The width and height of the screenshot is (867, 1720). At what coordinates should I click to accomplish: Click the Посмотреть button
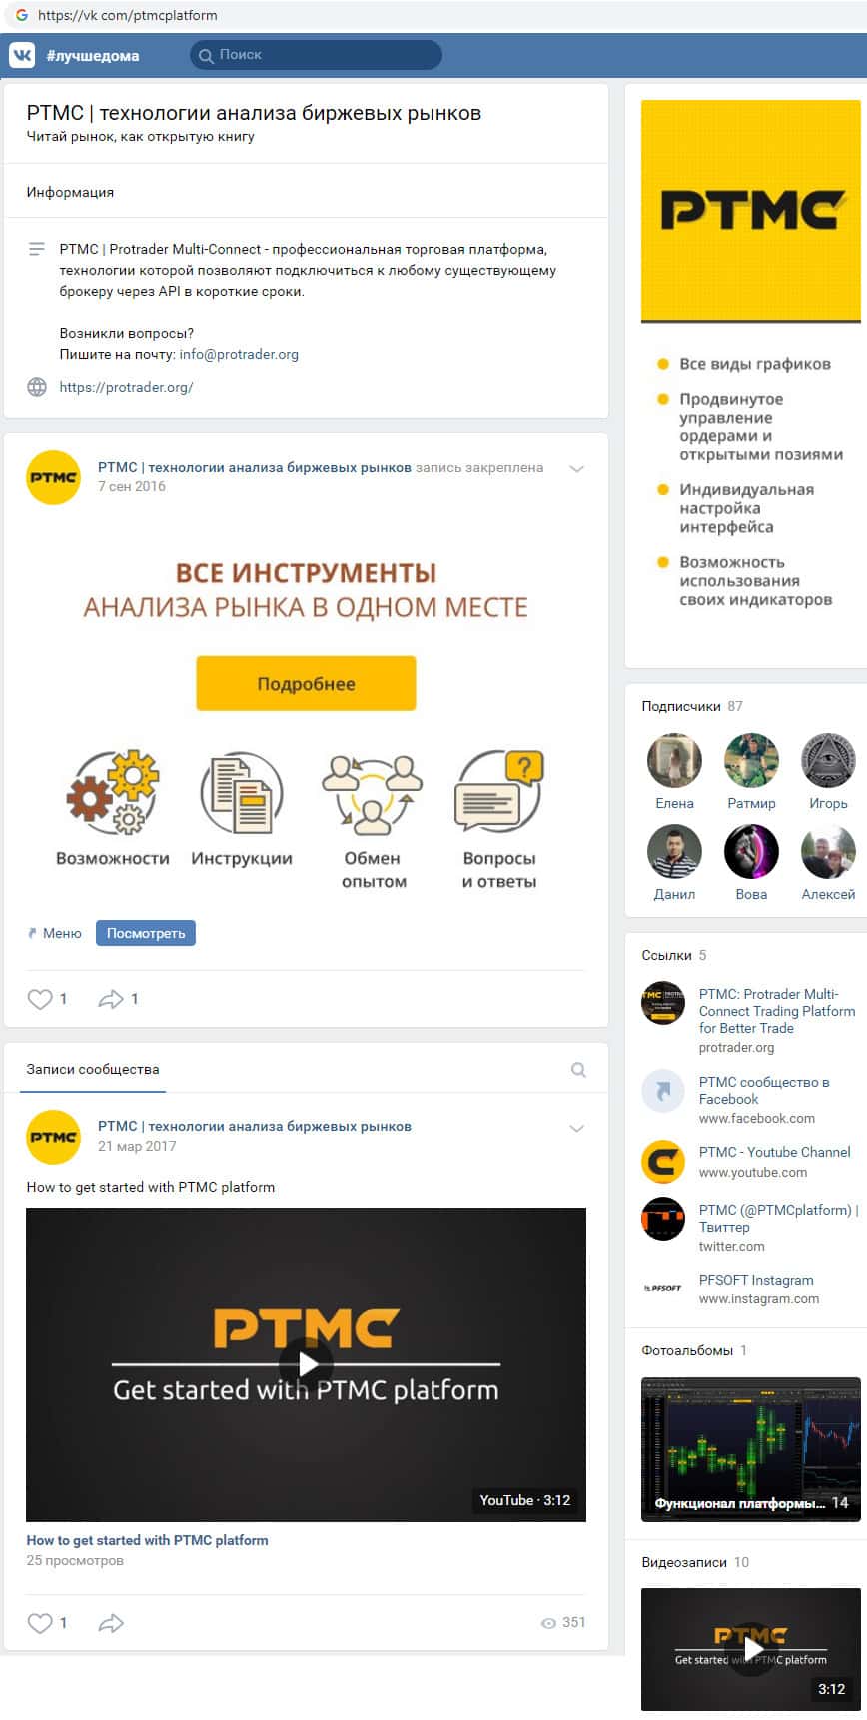pyautogui.click(x=146, y=933)
